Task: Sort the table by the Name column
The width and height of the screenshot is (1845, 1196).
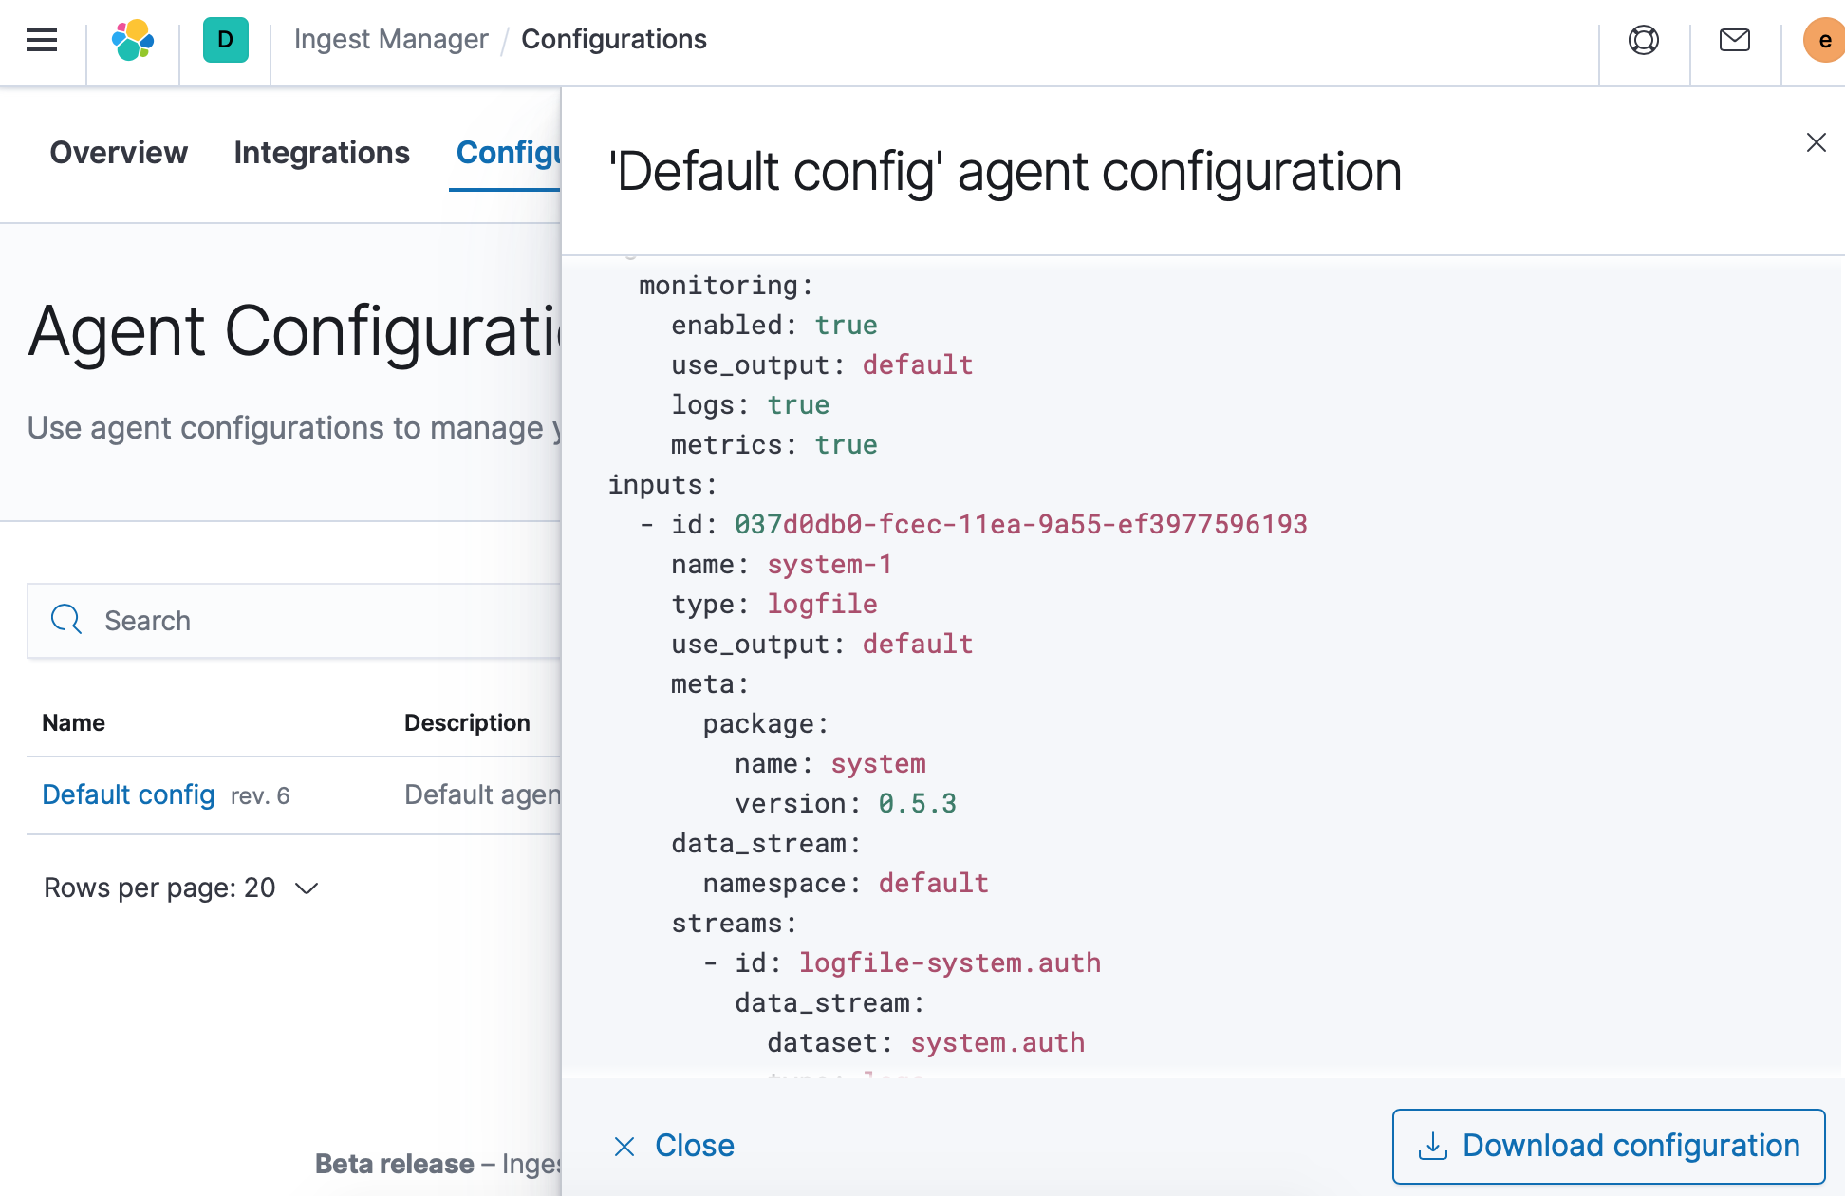Action: (x=73, y=722)
